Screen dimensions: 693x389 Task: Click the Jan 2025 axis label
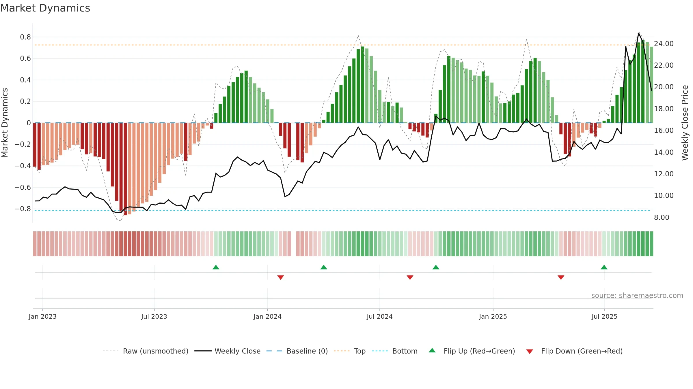pos(493,316)
